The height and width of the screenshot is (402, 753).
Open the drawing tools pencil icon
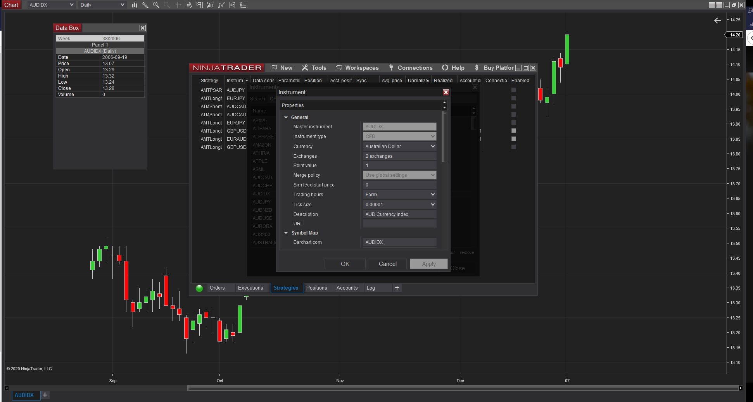[x=145, y=5]
